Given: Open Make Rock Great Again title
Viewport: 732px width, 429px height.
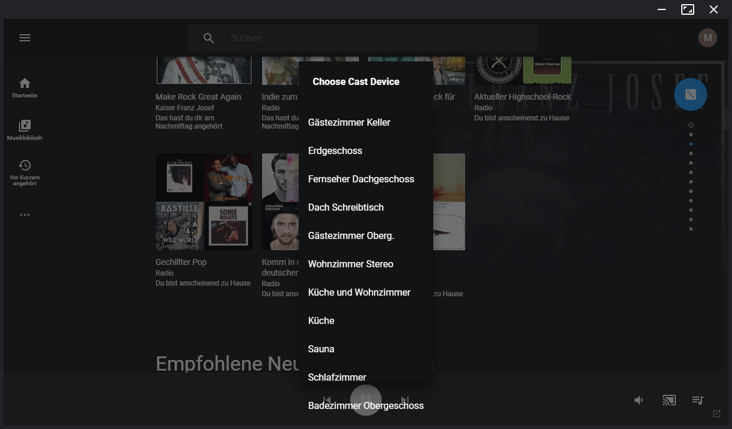Looking at the screenshot, I should pos(198,97).
